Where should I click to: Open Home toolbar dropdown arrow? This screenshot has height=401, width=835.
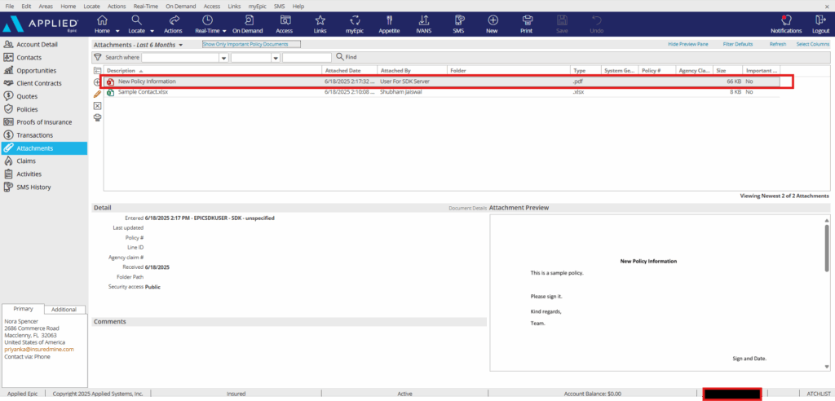click(117, 32)
